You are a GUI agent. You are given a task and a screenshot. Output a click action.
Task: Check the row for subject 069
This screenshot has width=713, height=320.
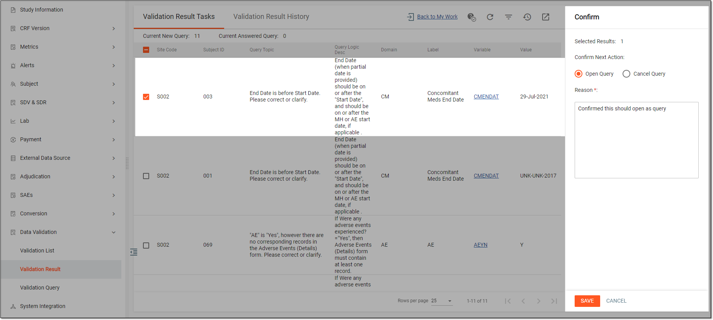click(x=146, y=246)
